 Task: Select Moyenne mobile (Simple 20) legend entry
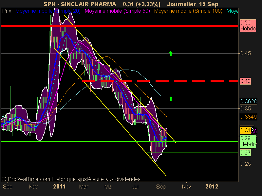point(48,11)
